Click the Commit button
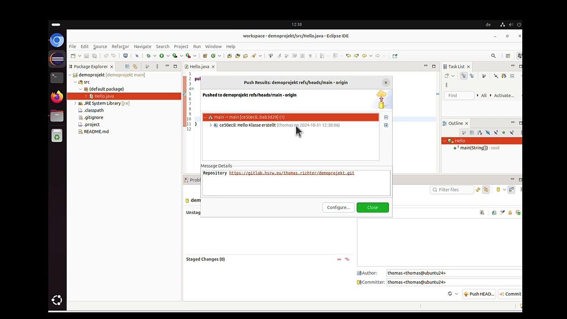This screenshot has height=319, width=567. [510, 294]
